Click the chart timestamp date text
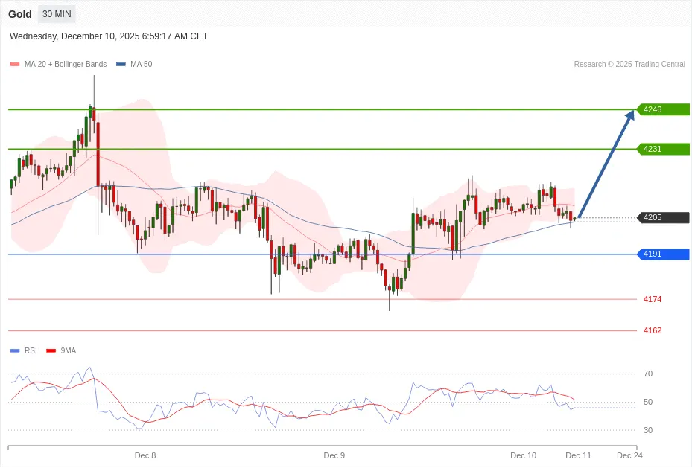This screenshot has height=468, width=692. (109, 36)
